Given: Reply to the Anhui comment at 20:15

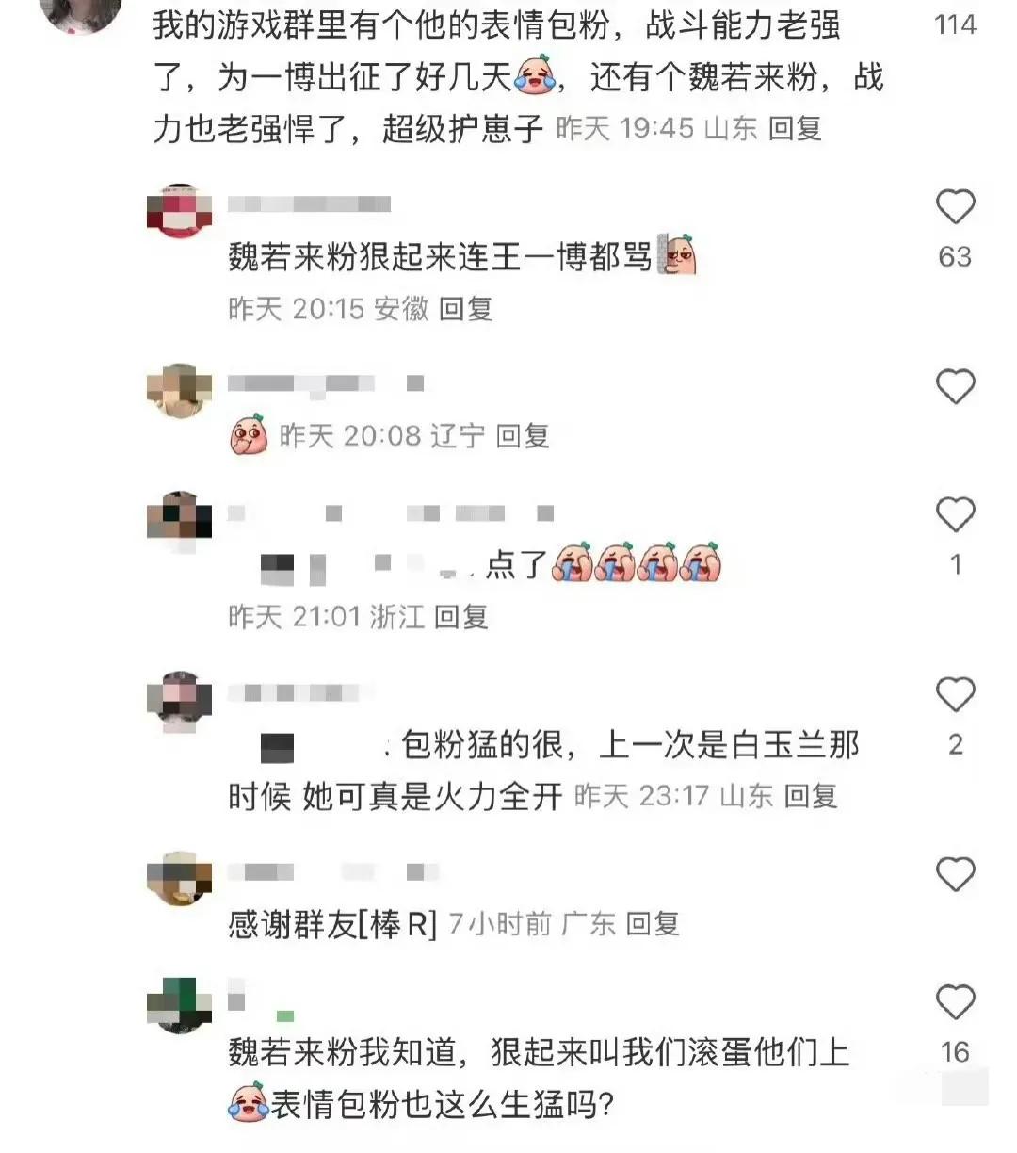Looking at the screenshot, I should tap(466, 308).
